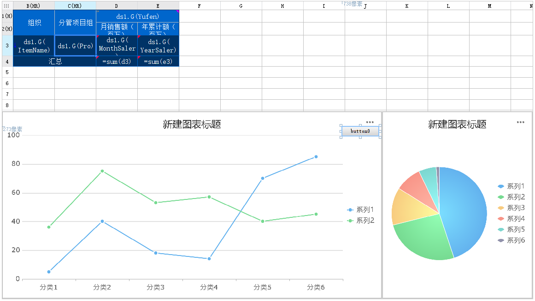Click the line chart title 新建图表标题
Viewport: 535px width, 301px height.
(x=192, y=124)
